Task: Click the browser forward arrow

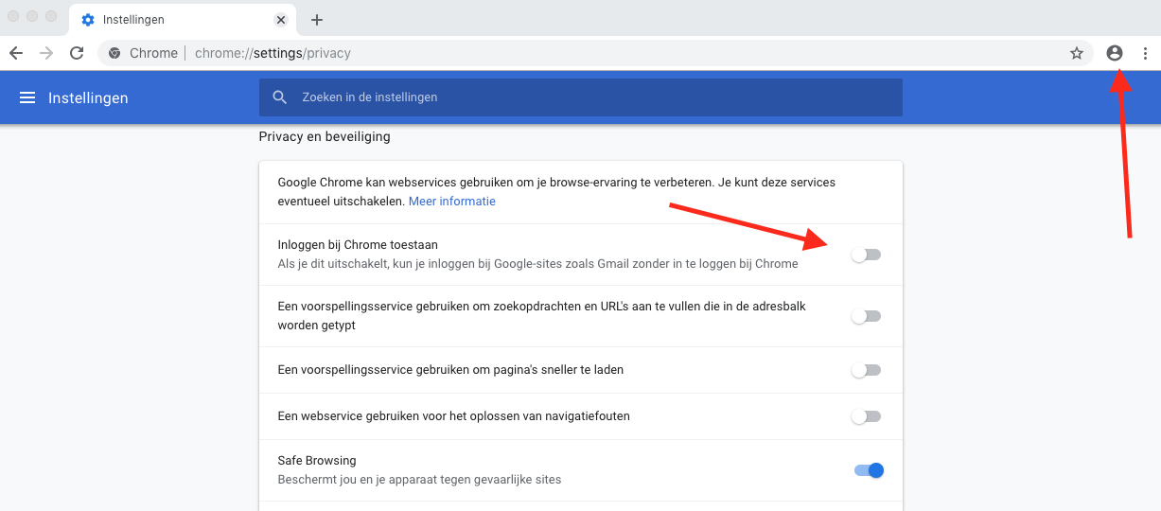Action: 46,53
